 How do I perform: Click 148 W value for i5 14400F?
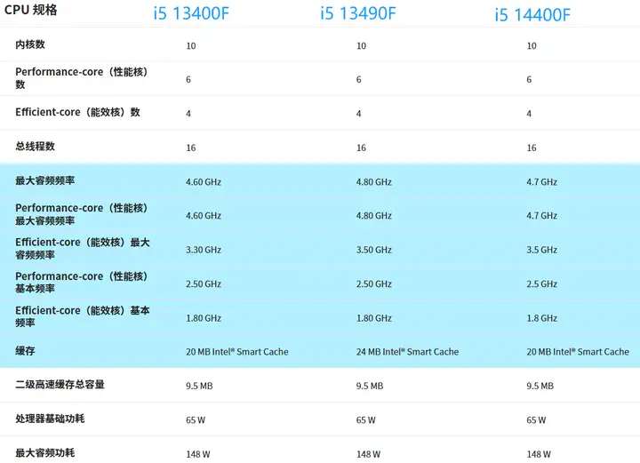[539, 454]
